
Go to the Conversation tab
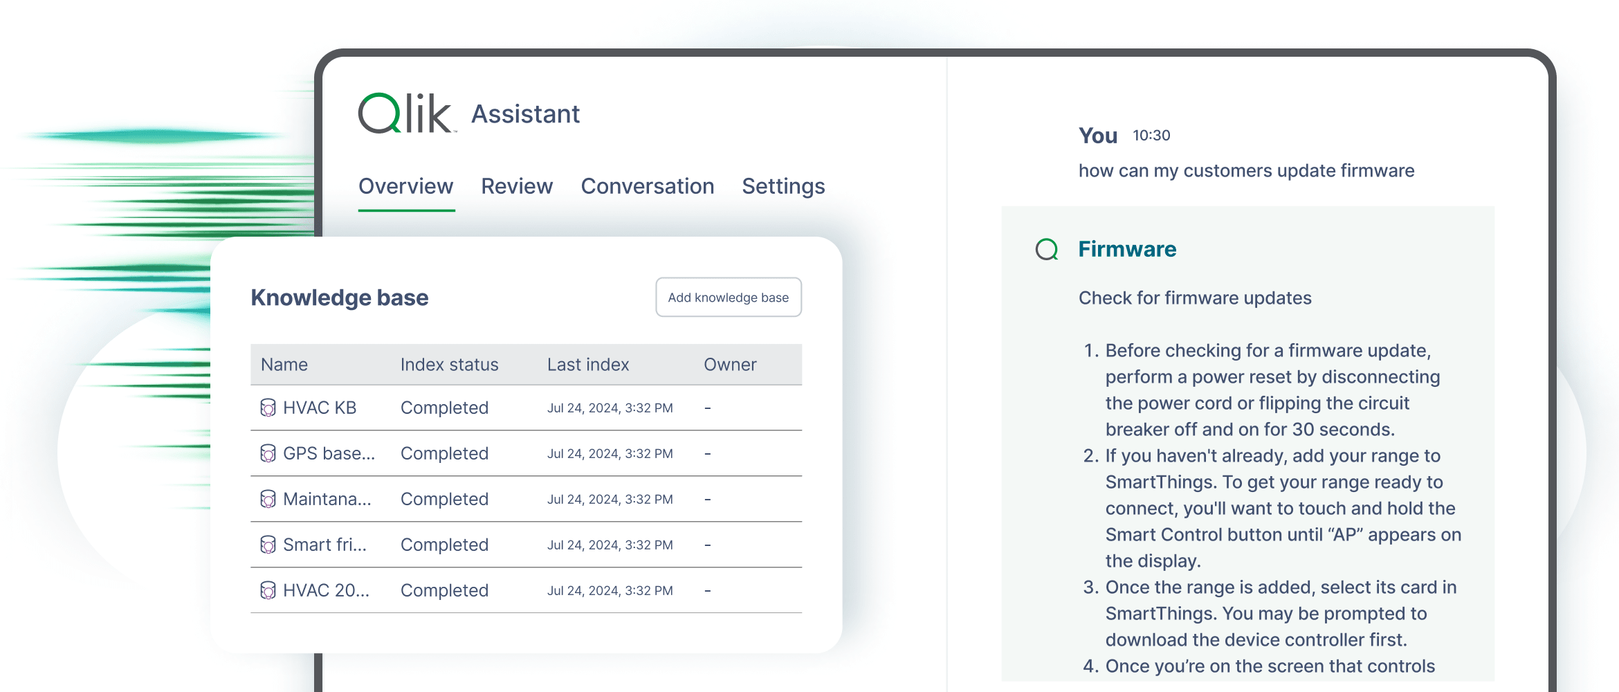(648, 186)
